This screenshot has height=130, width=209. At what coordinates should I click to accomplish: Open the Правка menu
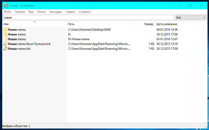(x=20, y=12)
